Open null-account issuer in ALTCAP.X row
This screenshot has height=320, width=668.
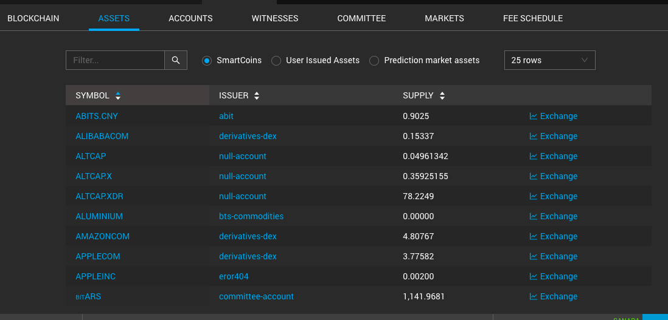[242, 176]
